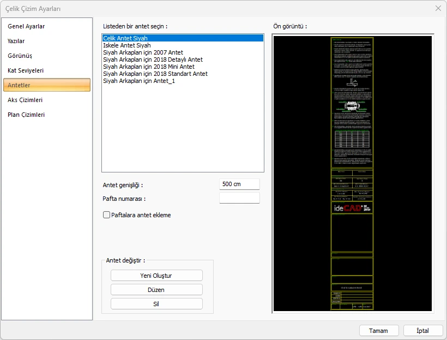Switch to the Yazılar section
This screenshot has width=447, height=340.
coord(16,41)
